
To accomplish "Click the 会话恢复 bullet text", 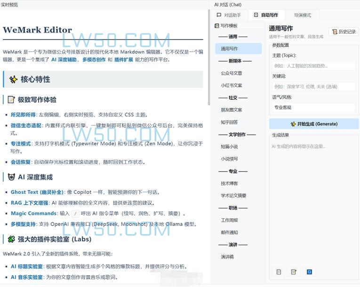I will 21,162.
